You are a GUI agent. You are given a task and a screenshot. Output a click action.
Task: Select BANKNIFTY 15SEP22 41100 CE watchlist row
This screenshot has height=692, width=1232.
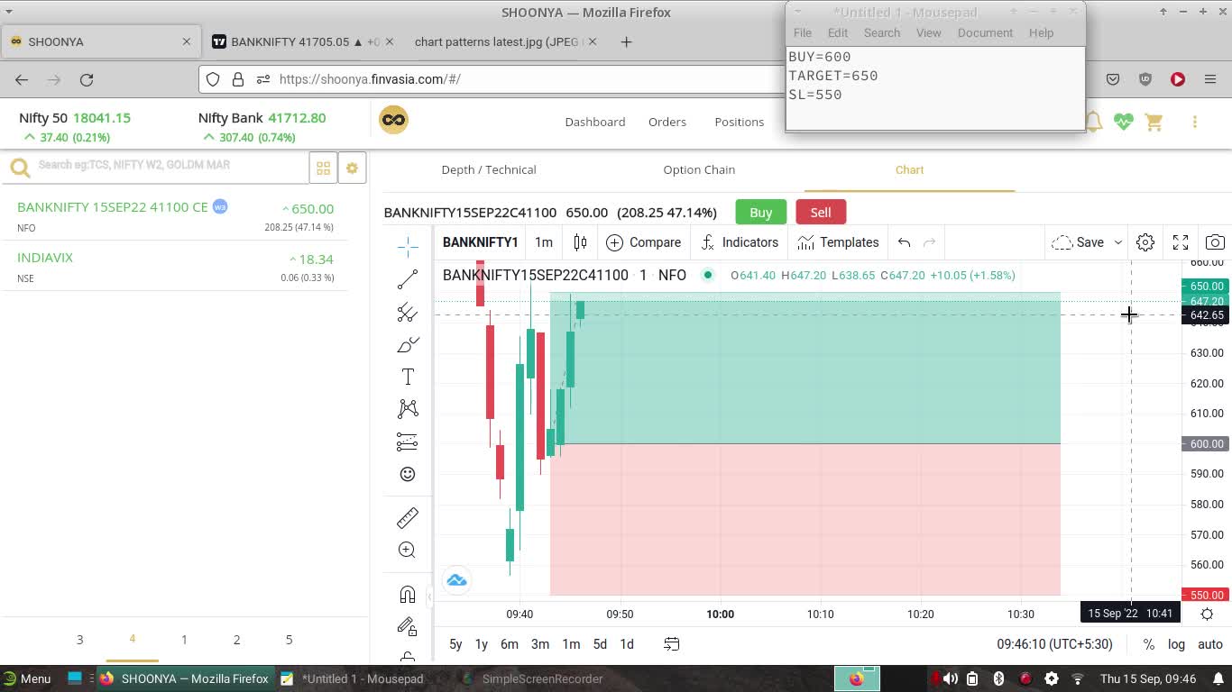(176, 216)
